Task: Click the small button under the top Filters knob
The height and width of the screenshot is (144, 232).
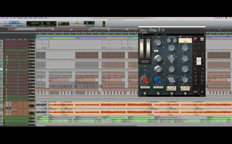Action: (156, 51)
